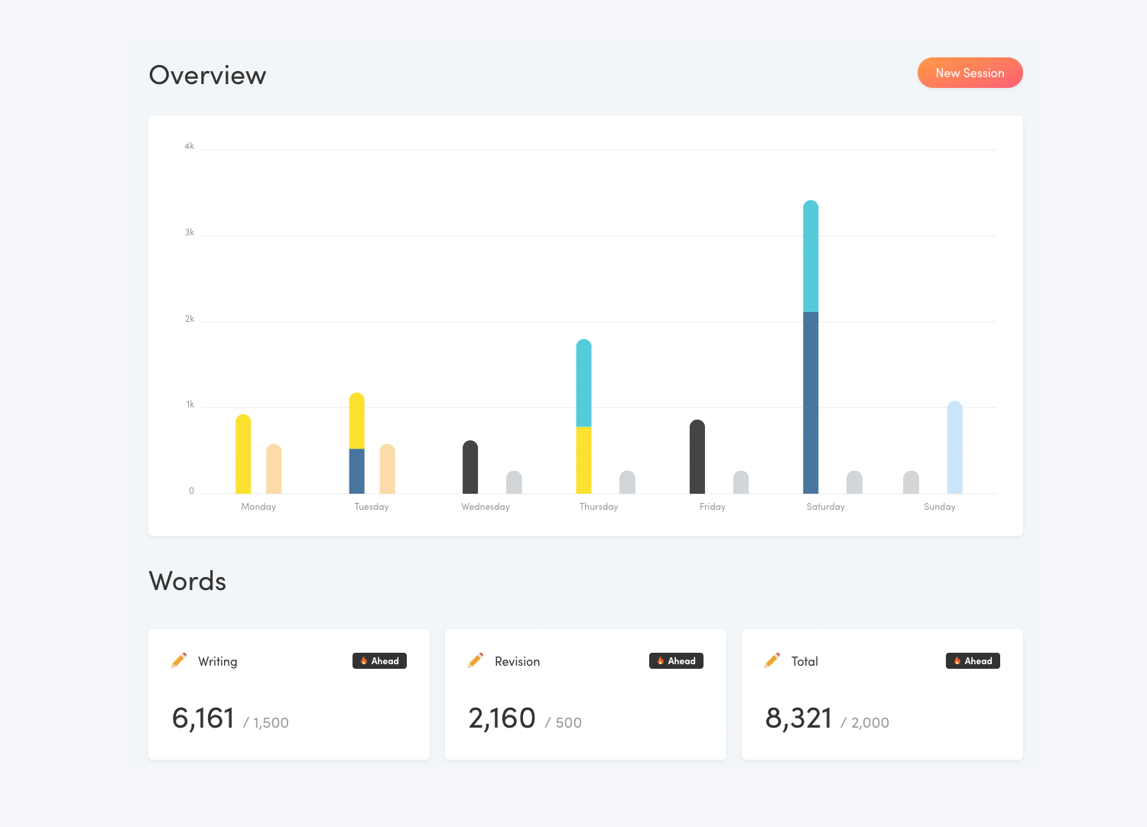Click the flame icon in Total's Ahead badge
The height and width of the screenshot is (827, 1147).
pyautogui.click(x=957, y=661)
